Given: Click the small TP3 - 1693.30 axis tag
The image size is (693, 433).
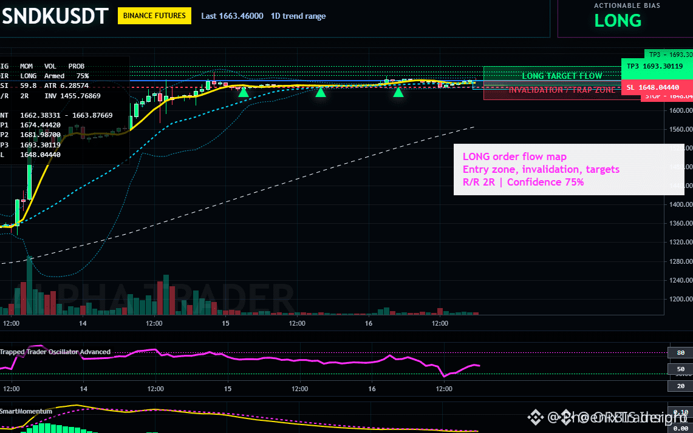Looking at the screenshot, I should coord(668,55).
